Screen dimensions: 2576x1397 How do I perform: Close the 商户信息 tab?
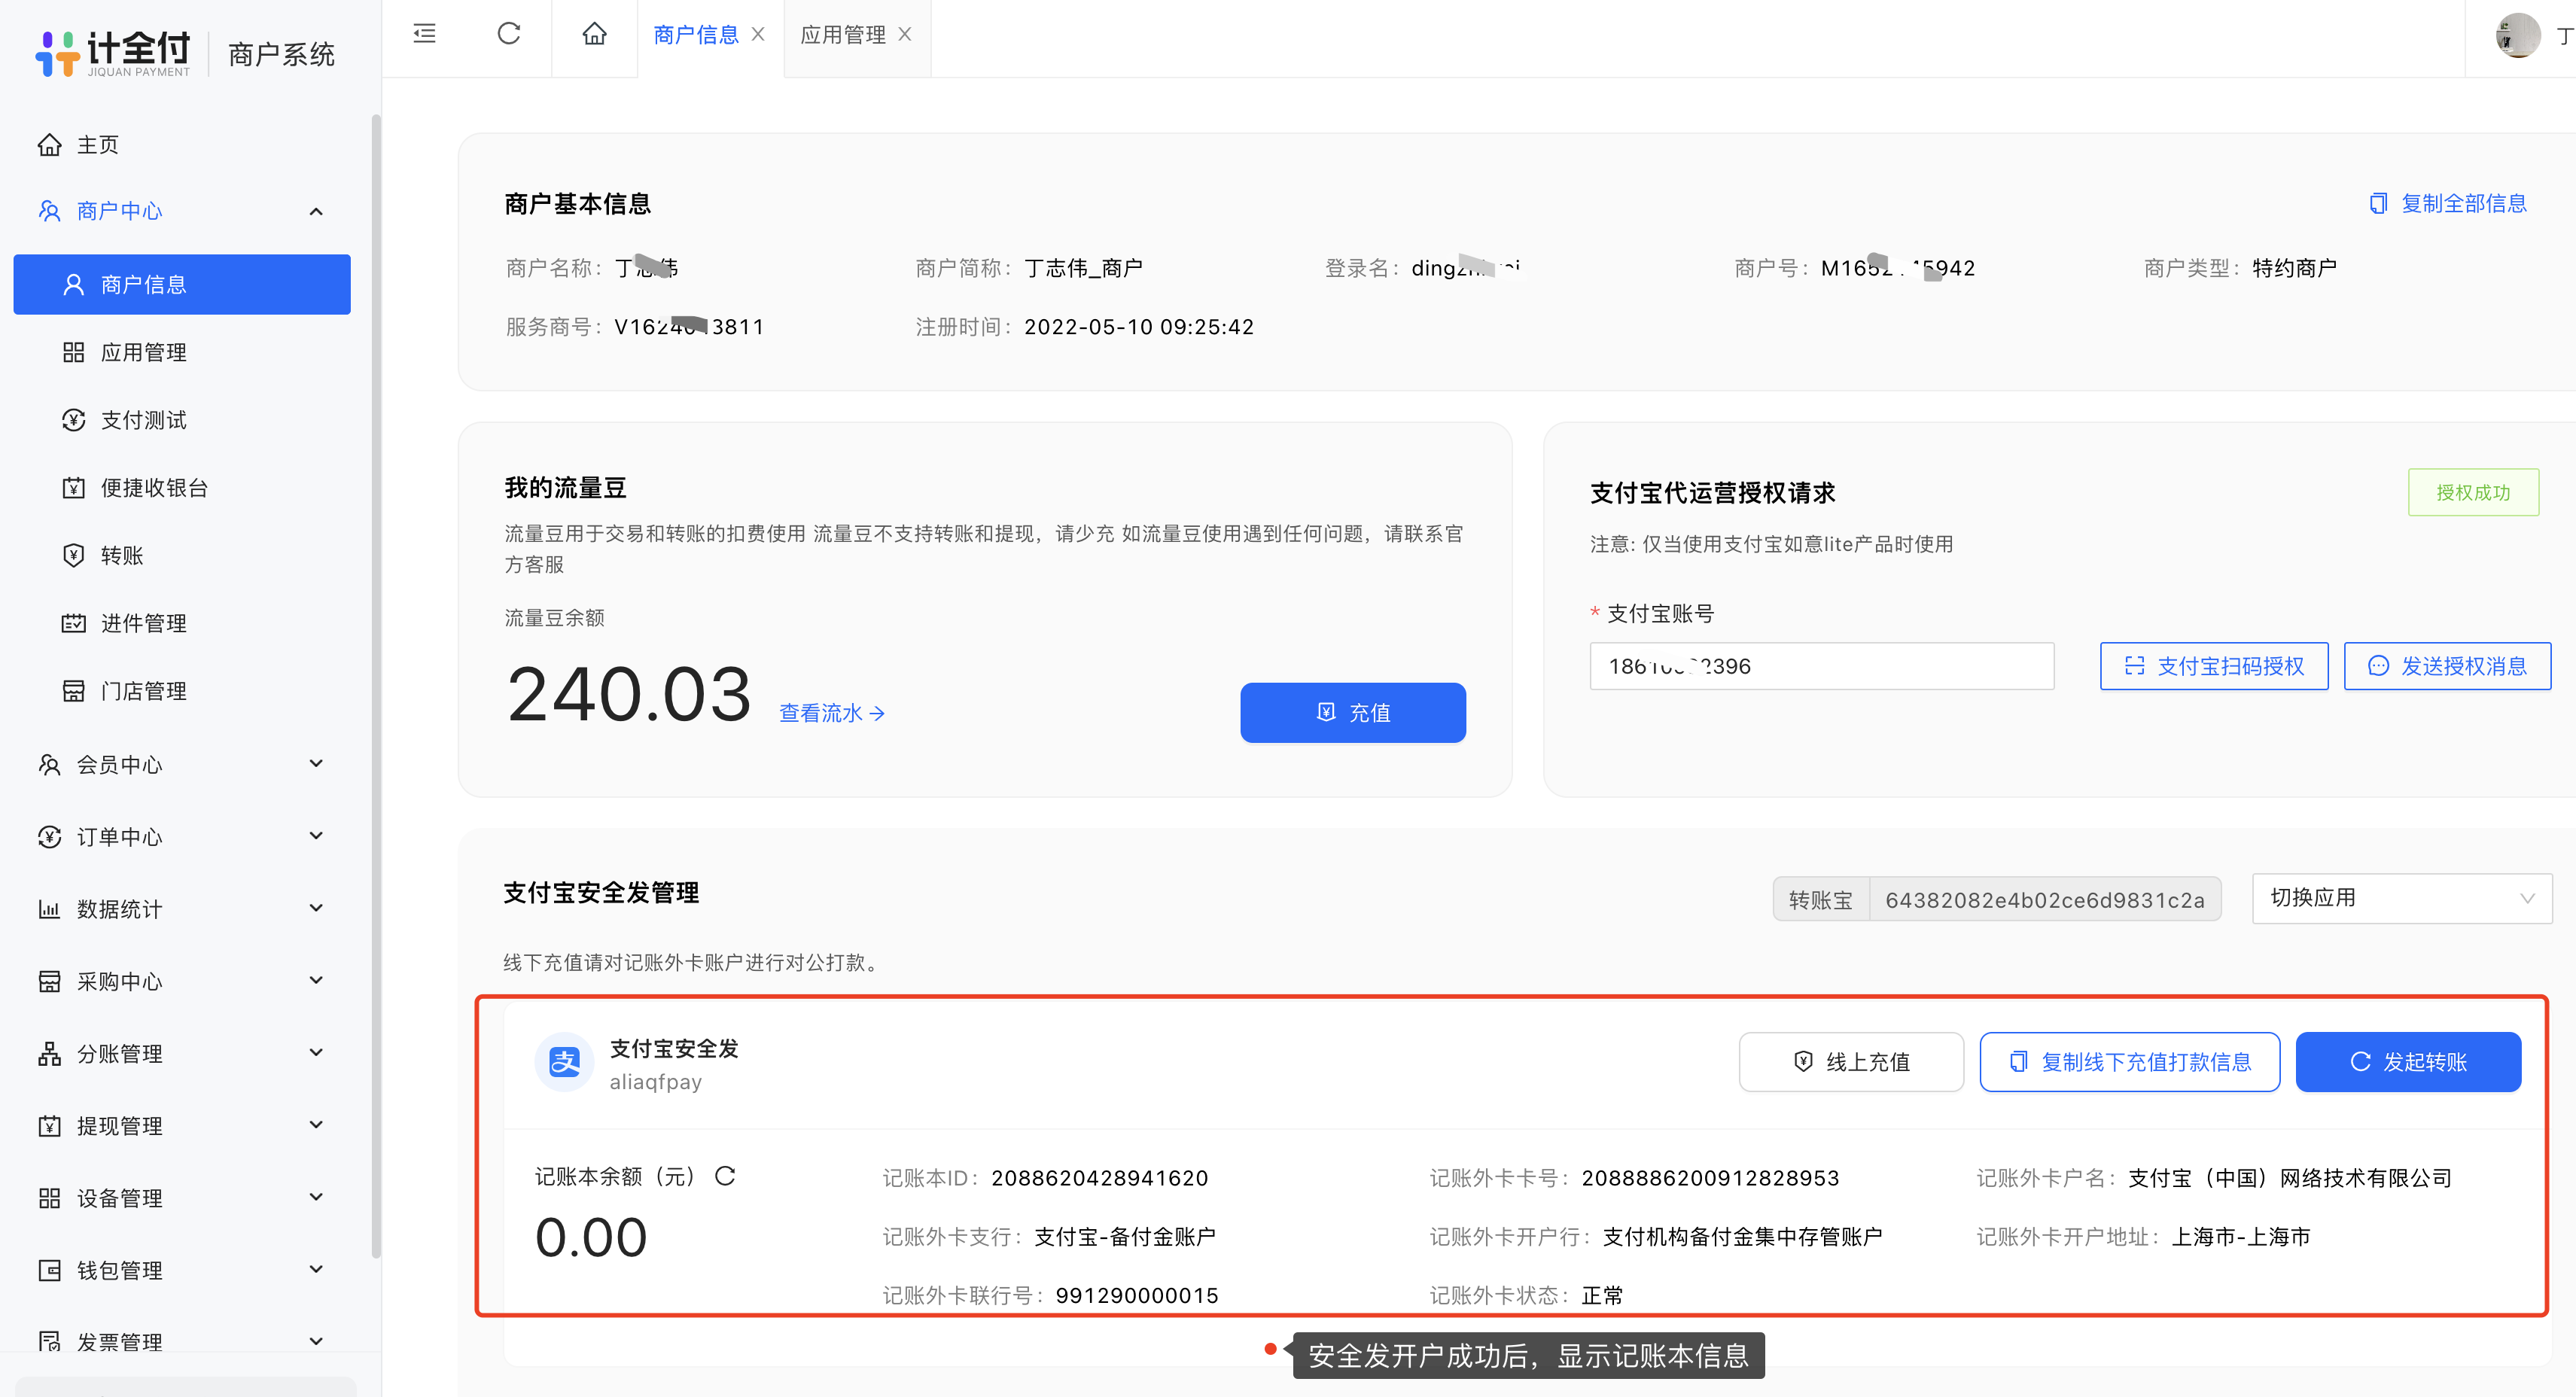[x=758, y=34]
